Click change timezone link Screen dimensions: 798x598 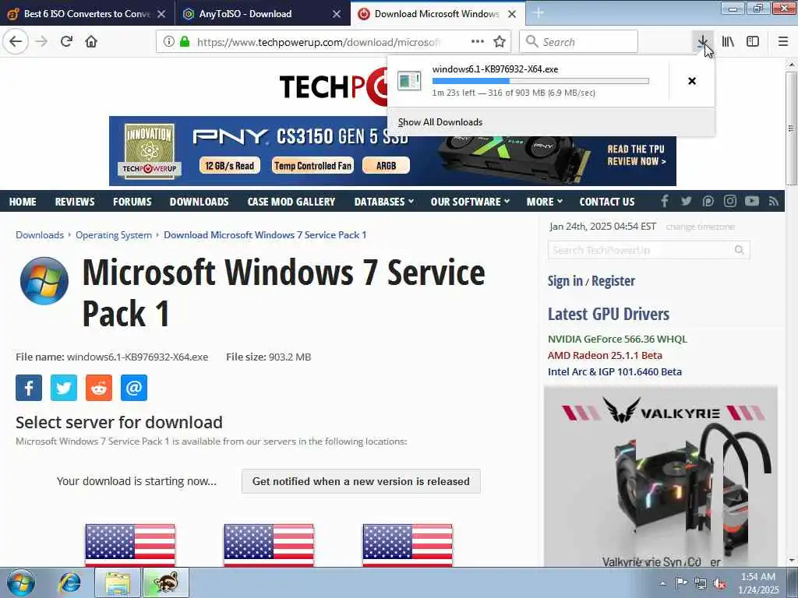[x=701, y=227]
